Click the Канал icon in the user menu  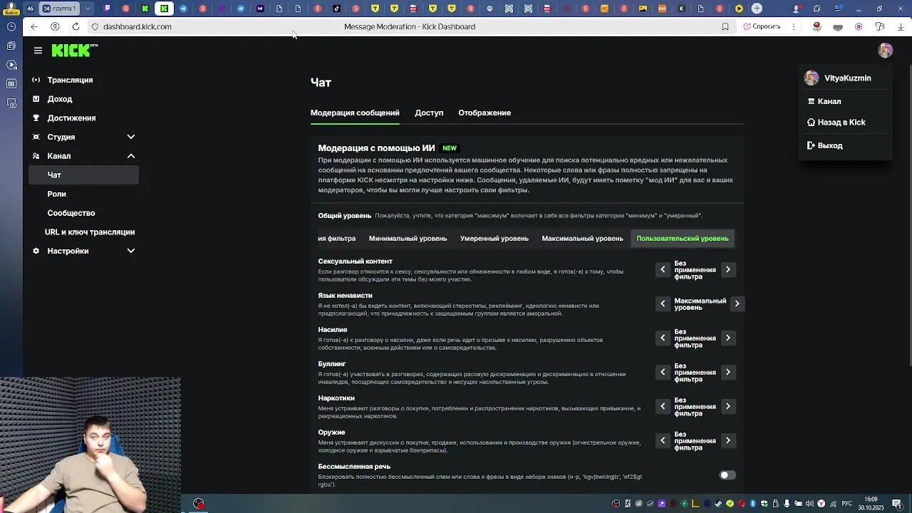811,101
